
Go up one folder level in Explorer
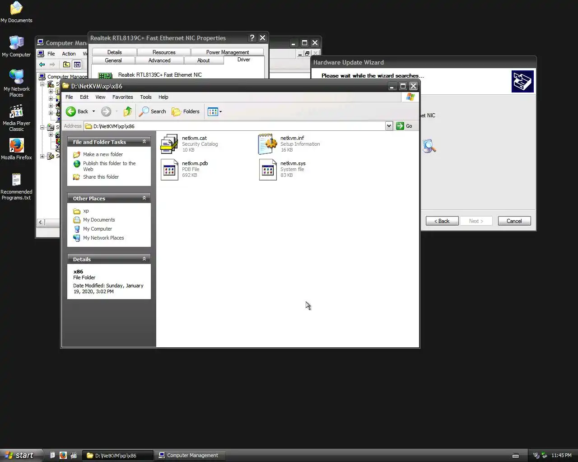[128, 111]
